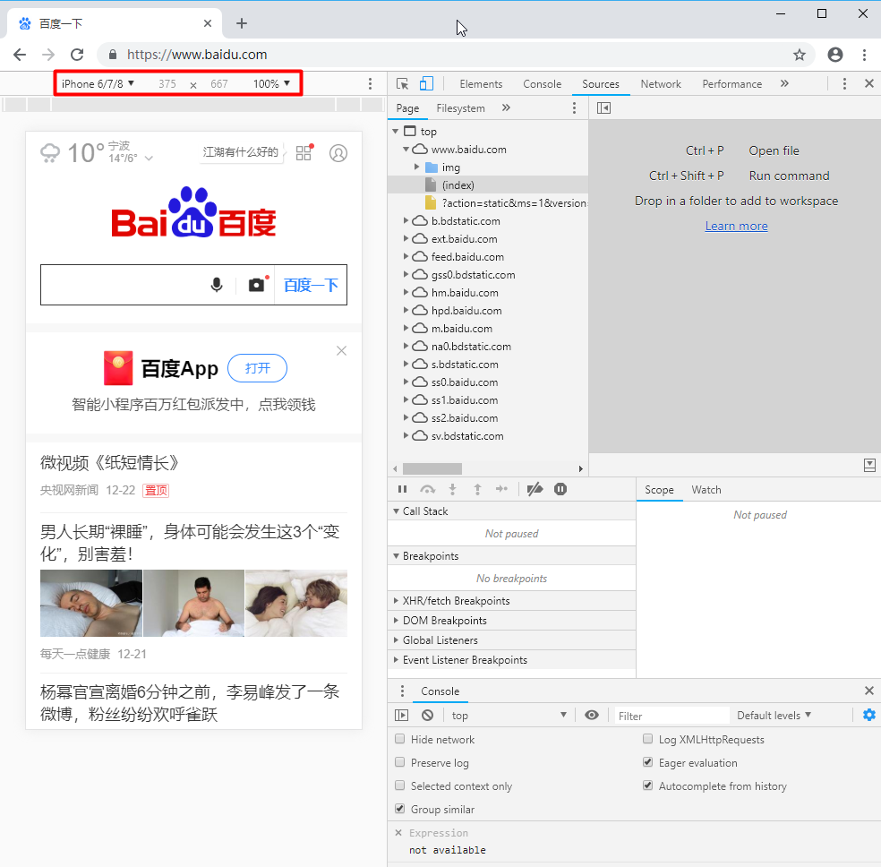881x867 pixels.
Task: Open DevTools customize menu dots
Action: point(844,83)
